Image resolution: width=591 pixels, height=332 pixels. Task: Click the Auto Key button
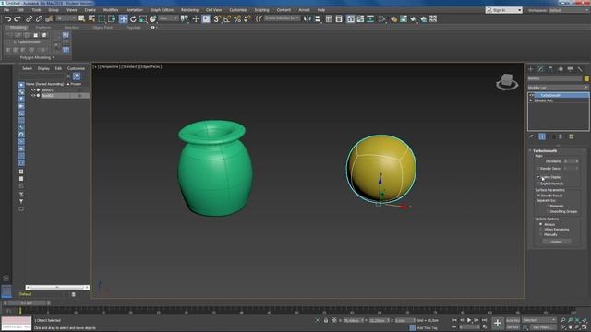(x=513, y=320)
